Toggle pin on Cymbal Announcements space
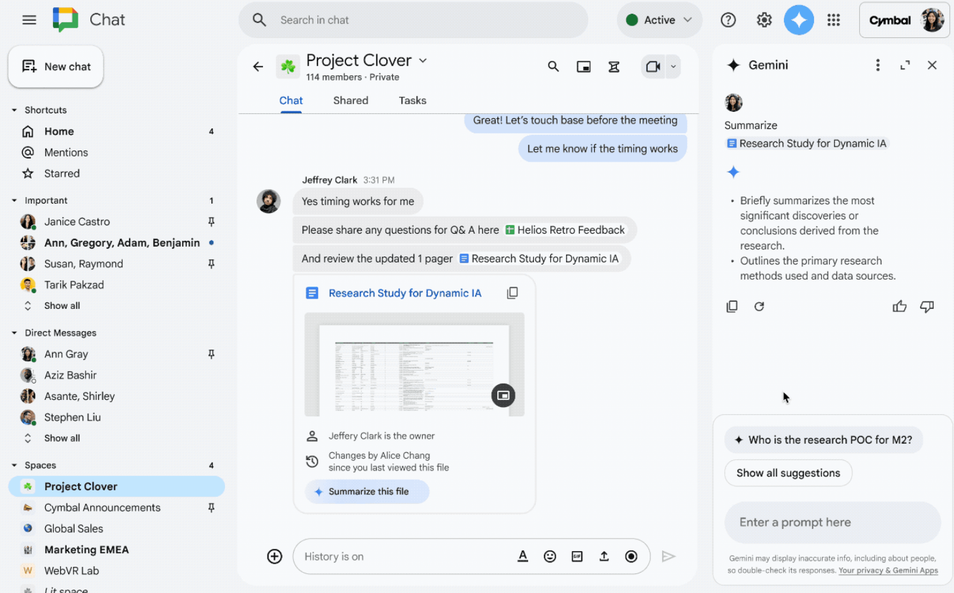Viewport: 954px width, 593px height. tap(211, 507)
